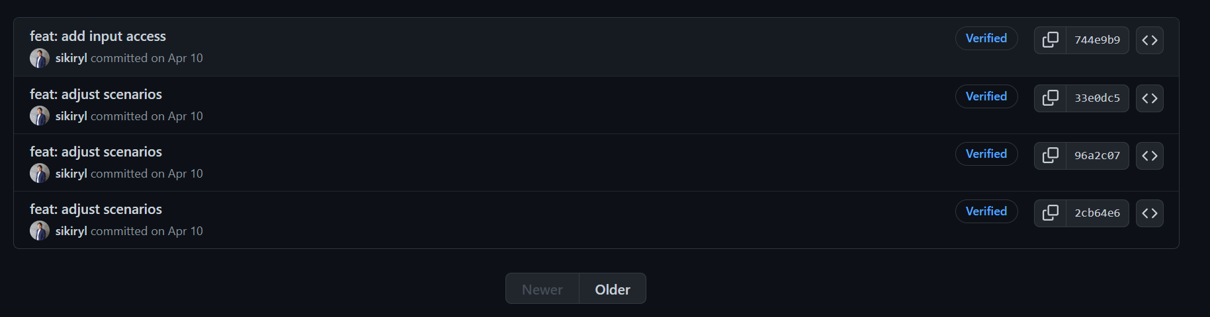This screenshot has width=1210, height=317.
Task: Browse repository at commit 2cb64e6
Action: (1149, 213)
